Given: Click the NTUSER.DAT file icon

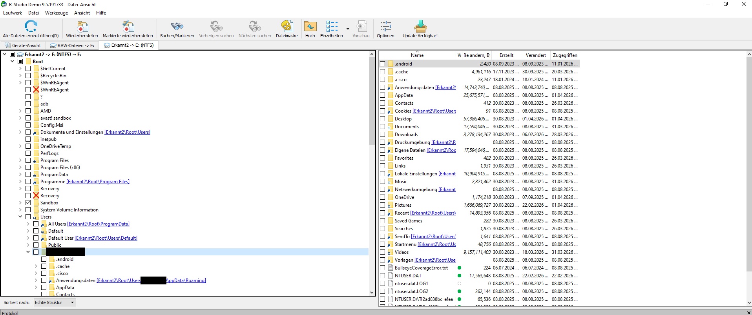Looking at the screenshot, I should [391, 276].
